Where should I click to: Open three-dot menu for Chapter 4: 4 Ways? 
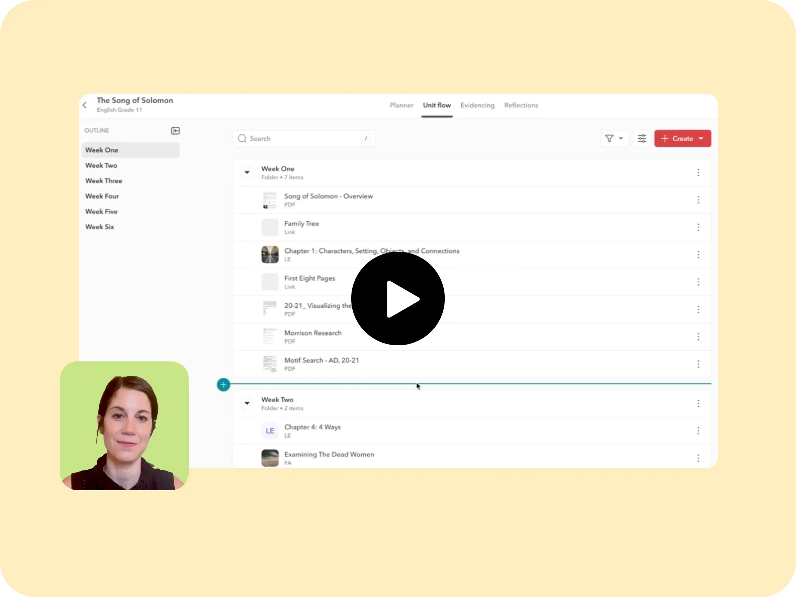point(698,431)
